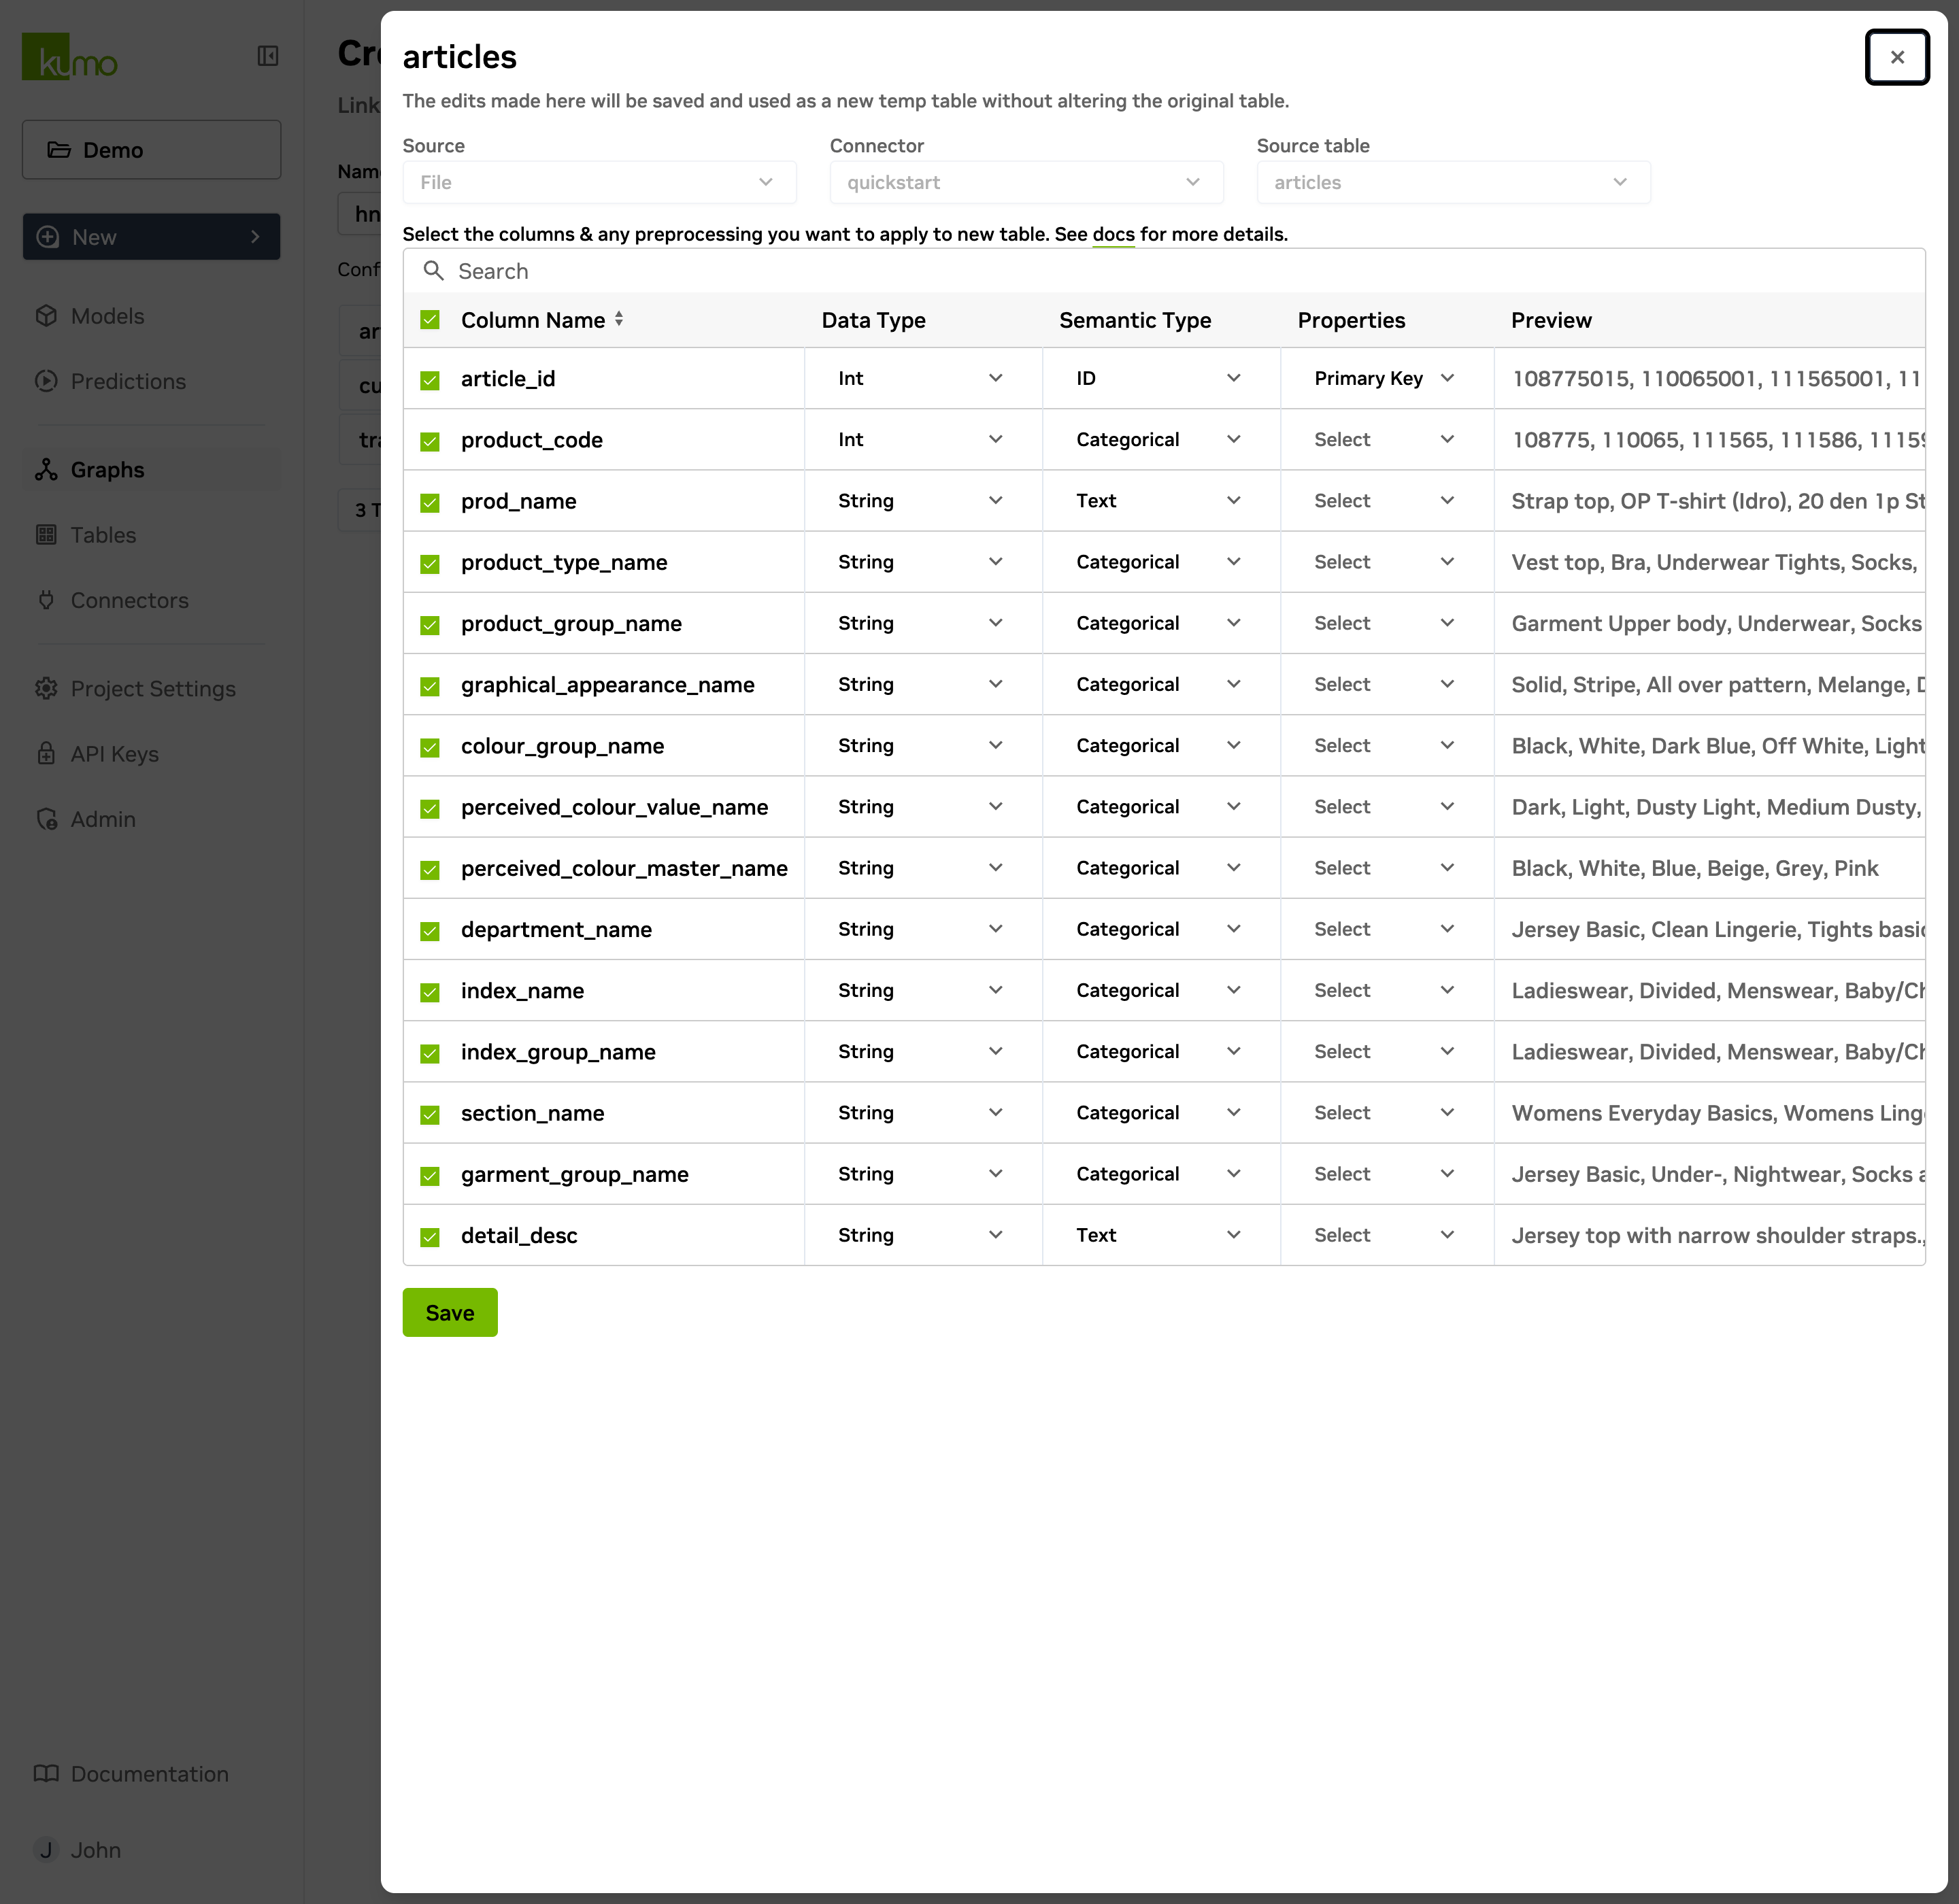Click the New button
The height and width of the screenshot is (1904, 1959).
[x=151, y=237]
